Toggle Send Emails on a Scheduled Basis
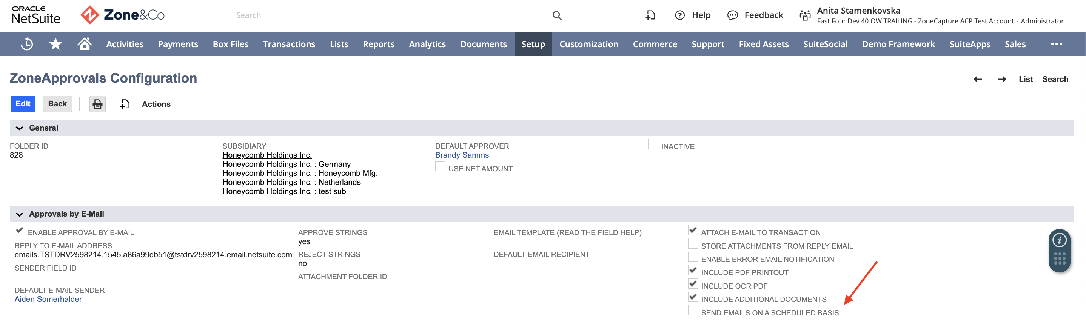This screenshot has height=323, width=1086. (x=693, y=310)
